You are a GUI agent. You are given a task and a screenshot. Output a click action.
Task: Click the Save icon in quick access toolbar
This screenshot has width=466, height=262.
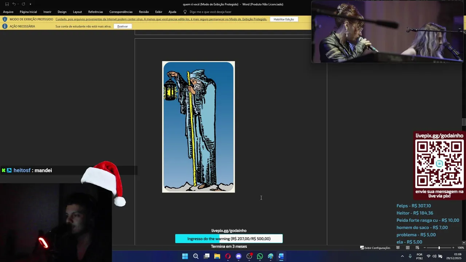[x=7, y=4]
